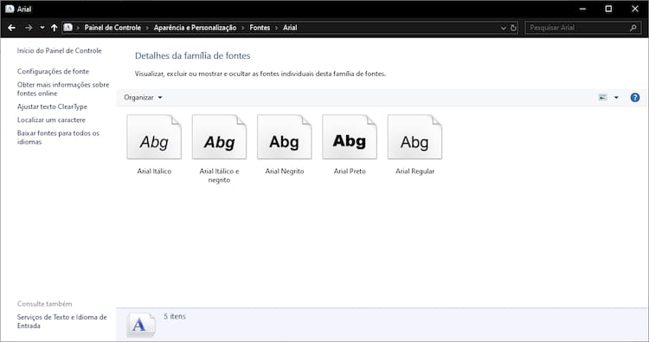Open Localizar um caractere link
Screen dimensions: 649x342
(x=51, y=119)
